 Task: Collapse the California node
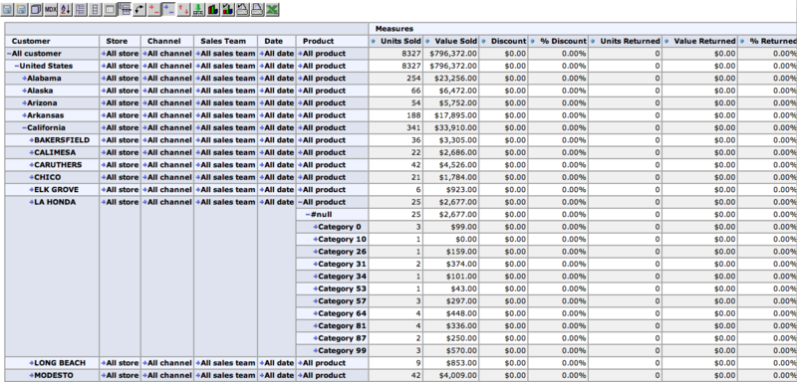tap(24, 128)
